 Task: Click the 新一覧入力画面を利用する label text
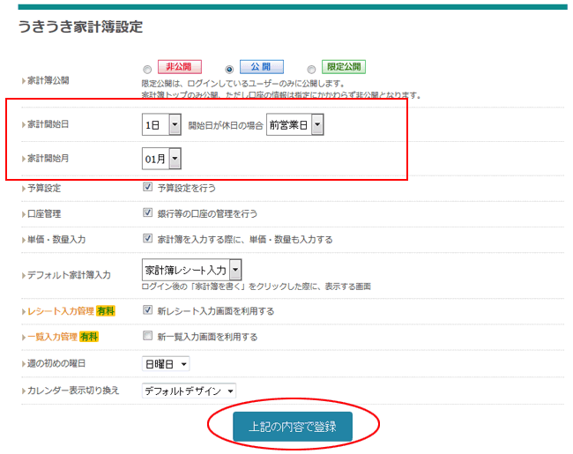(x=207, y=337)
